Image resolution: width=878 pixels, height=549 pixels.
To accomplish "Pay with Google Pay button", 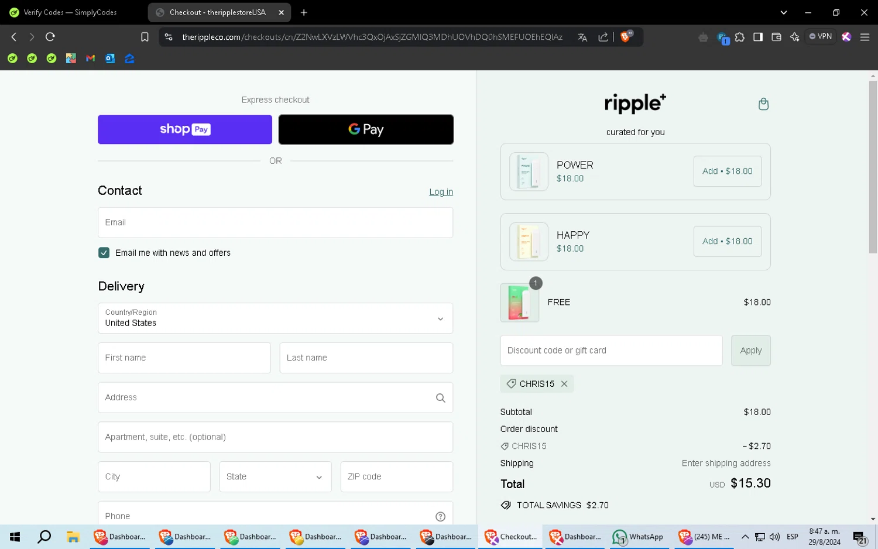I will point(366,129).
